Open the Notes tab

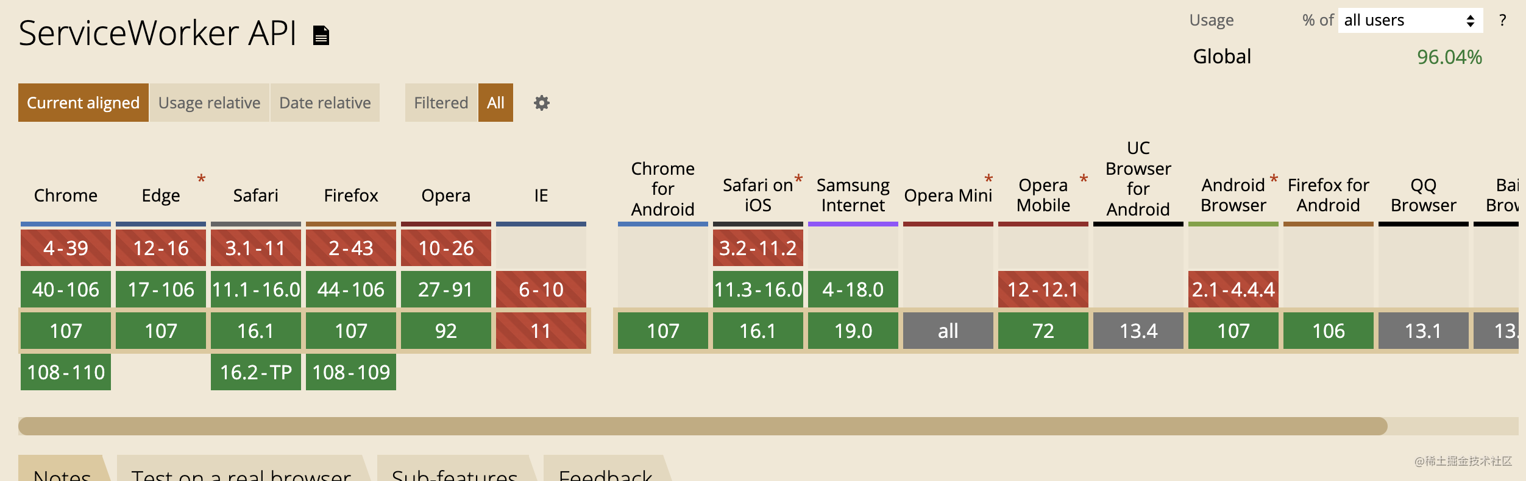click(x=63, y=469)
